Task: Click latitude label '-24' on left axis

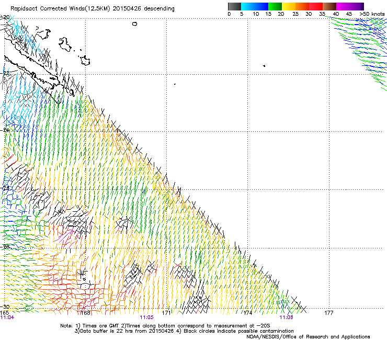Action: pyautogui.click(x=5, y=130)
